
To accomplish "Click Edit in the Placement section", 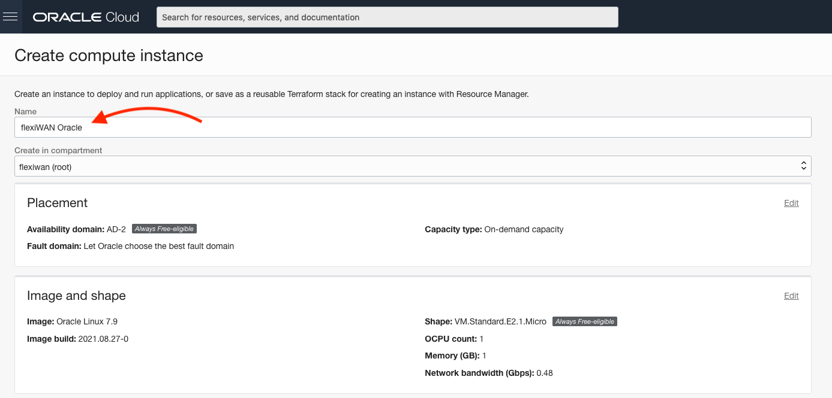I will [x=791, y=203].
